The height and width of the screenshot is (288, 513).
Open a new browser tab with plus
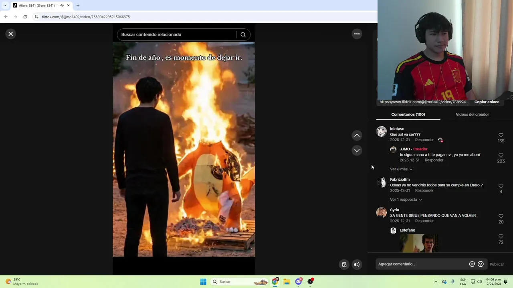tap(78, 6)
